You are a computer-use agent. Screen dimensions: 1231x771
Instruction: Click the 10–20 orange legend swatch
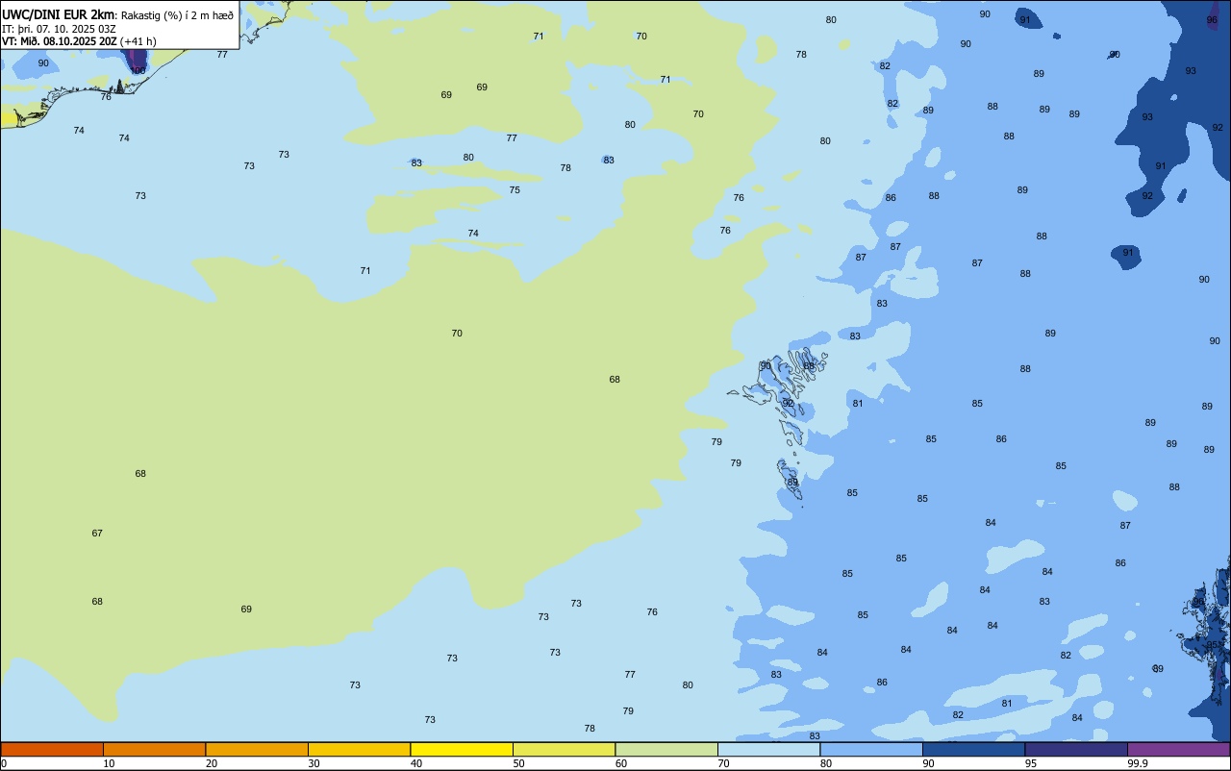point(155,749)
